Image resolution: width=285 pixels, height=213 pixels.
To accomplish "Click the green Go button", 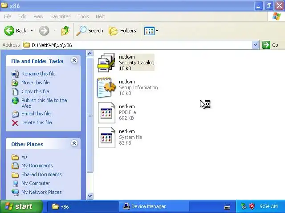I will (270, 45).
